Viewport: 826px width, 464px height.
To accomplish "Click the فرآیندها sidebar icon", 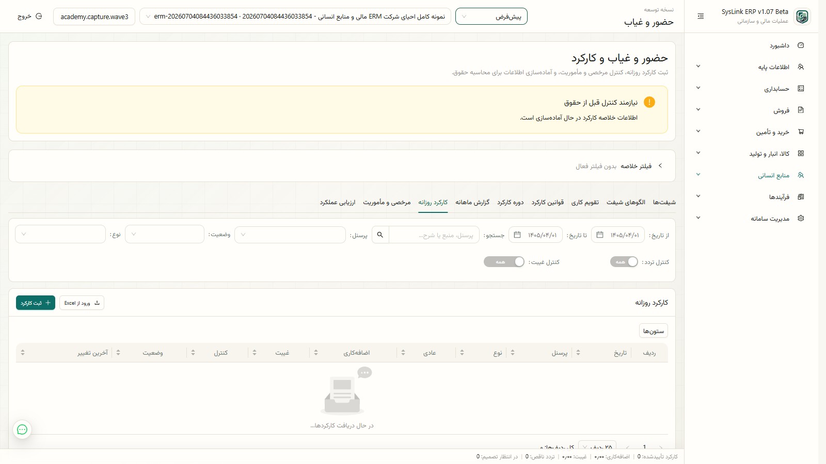I will (801, 197).
